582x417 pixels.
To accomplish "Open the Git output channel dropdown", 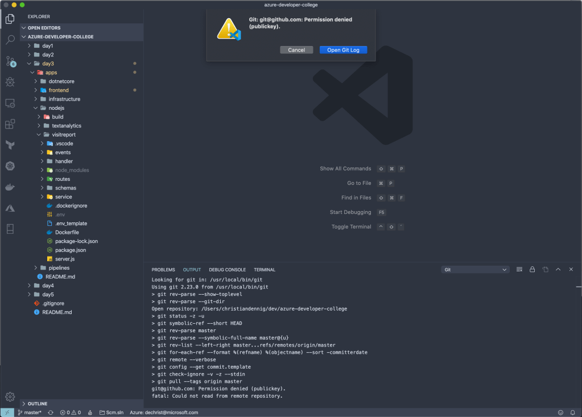I will pos(475,270).
